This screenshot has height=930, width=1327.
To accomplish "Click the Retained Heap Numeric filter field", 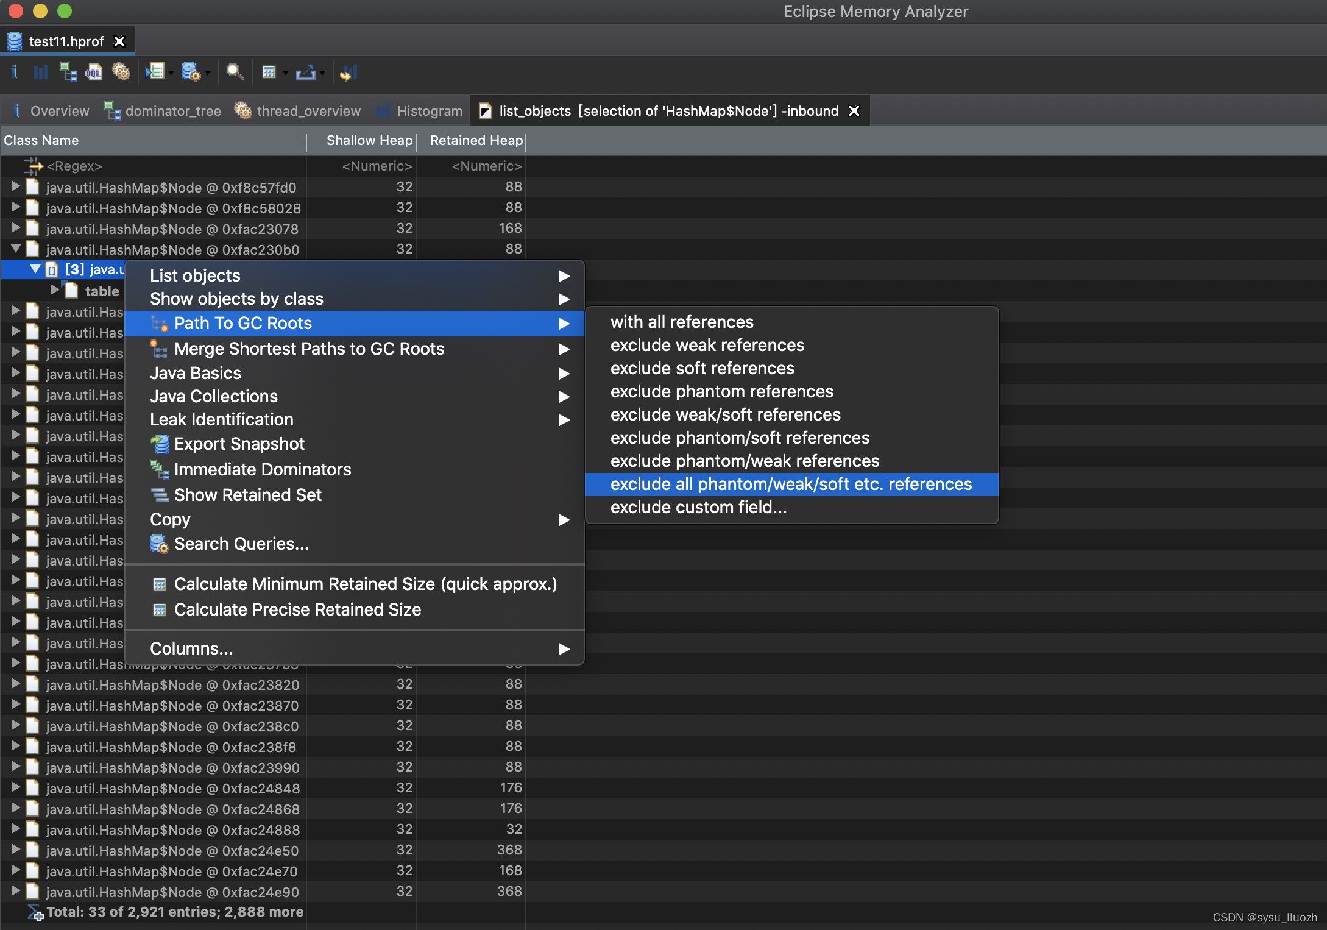I will [x=472, y=166].
